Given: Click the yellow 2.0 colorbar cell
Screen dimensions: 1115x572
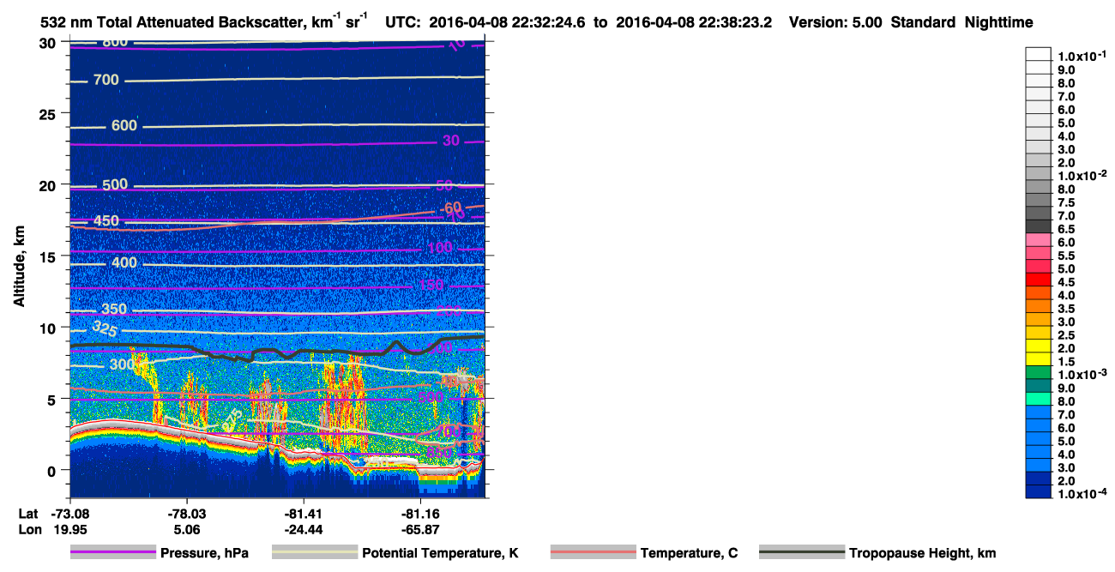Looking at the screenshot, I should click(1038, 346).
